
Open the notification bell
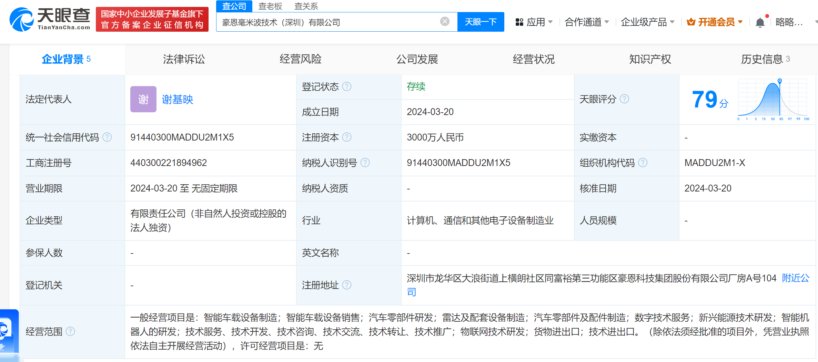760,22
